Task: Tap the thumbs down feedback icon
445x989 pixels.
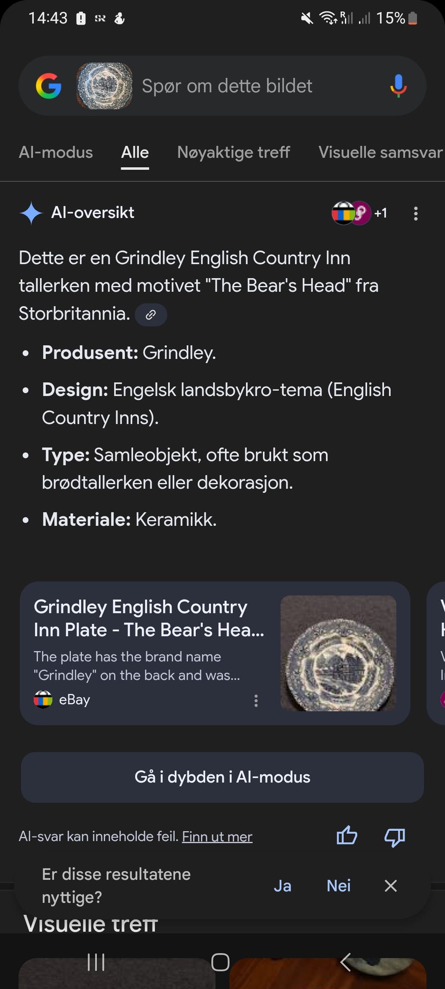Action: click(394, 837)
